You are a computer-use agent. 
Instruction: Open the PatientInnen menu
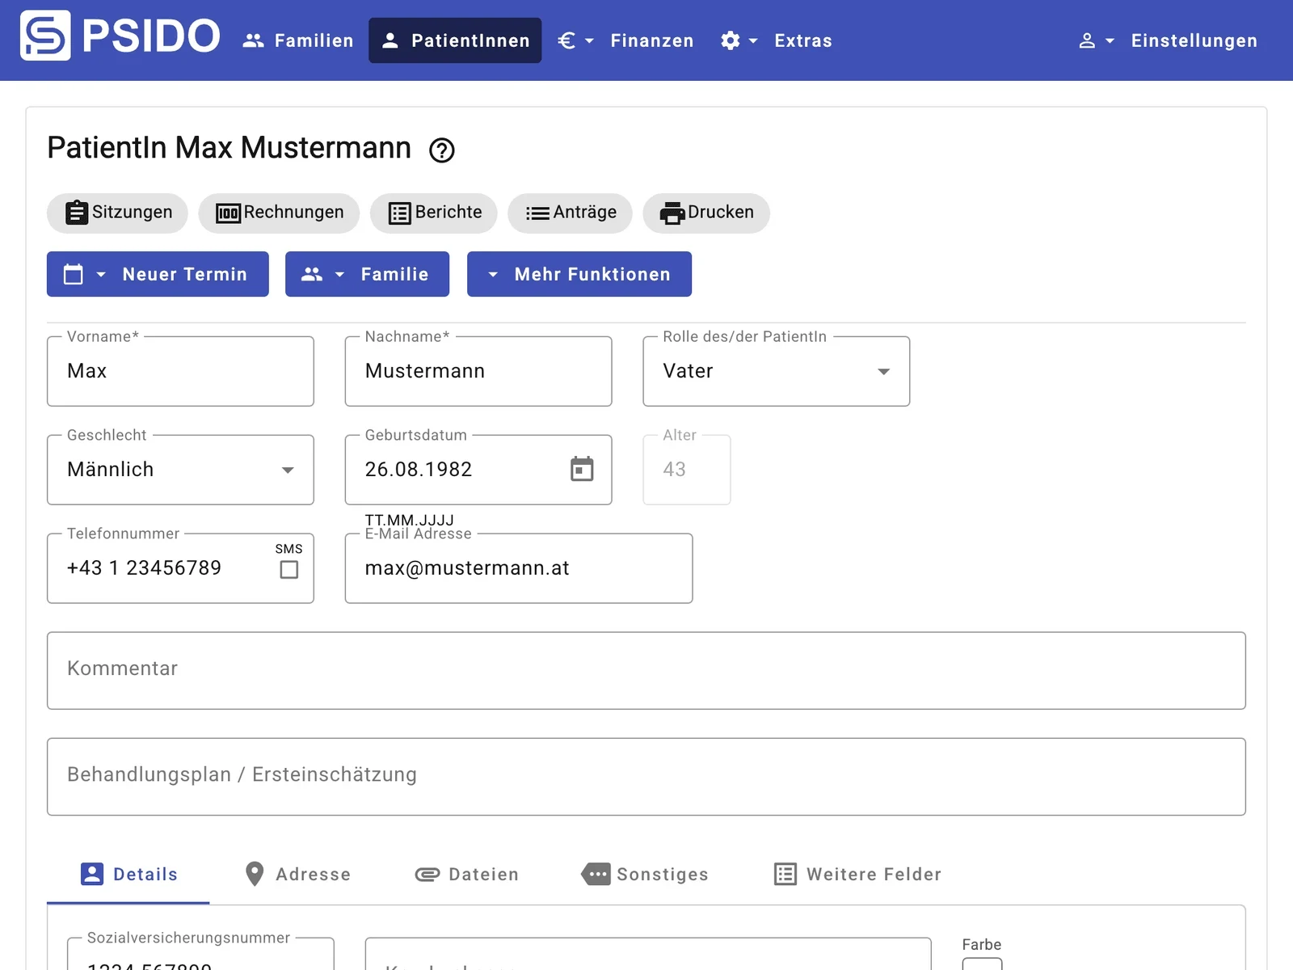point(456,40)
